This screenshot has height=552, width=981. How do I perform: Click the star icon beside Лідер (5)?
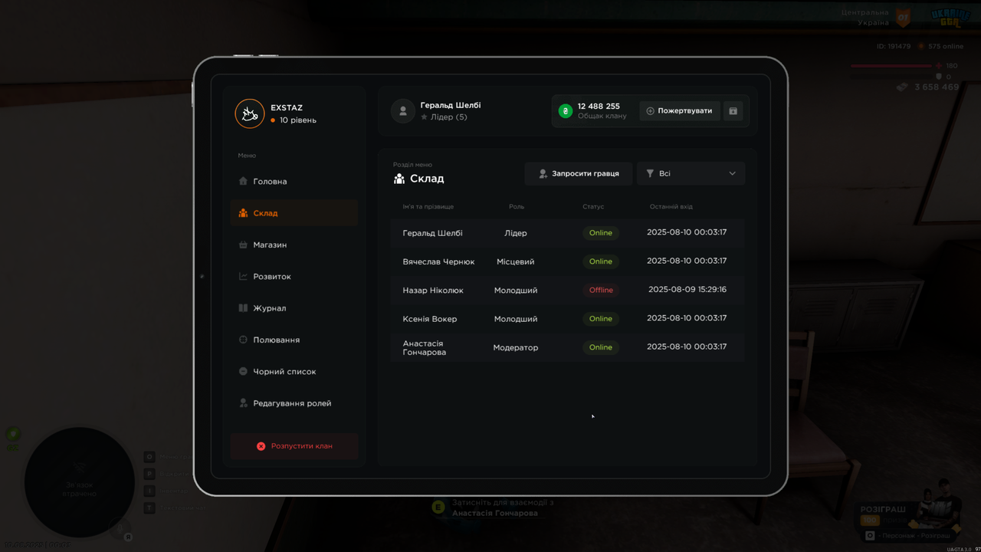[424, 117]
